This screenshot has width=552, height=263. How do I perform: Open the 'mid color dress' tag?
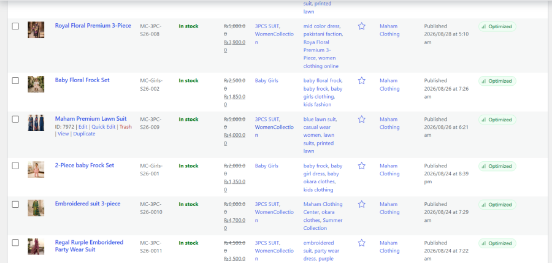322,26
